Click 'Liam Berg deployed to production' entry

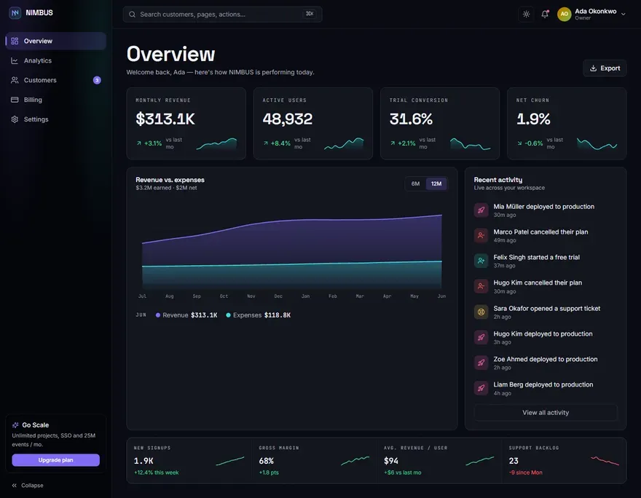(543, 384)
